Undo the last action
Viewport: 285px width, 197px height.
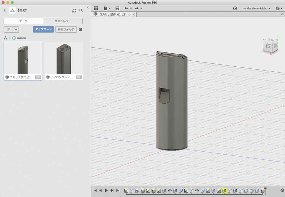(x=126, y=8)
